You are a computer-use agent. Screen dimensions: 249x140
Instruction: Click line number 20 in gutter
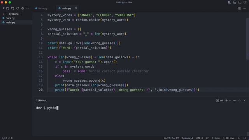[40, 90]
